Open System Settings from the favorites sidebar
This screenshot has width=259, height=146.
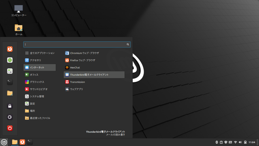pyautogui.click(x=10, y=71)
